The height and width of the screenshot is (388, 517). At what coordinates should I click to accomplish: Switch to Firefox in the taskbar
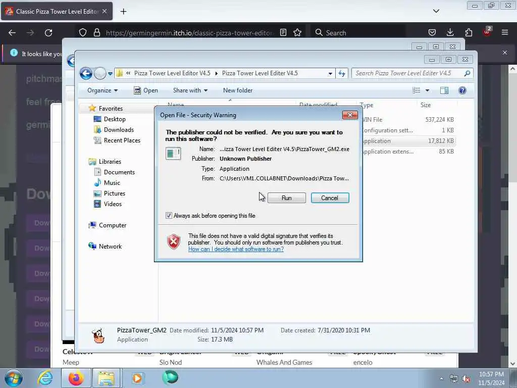(x=76, y=378)
